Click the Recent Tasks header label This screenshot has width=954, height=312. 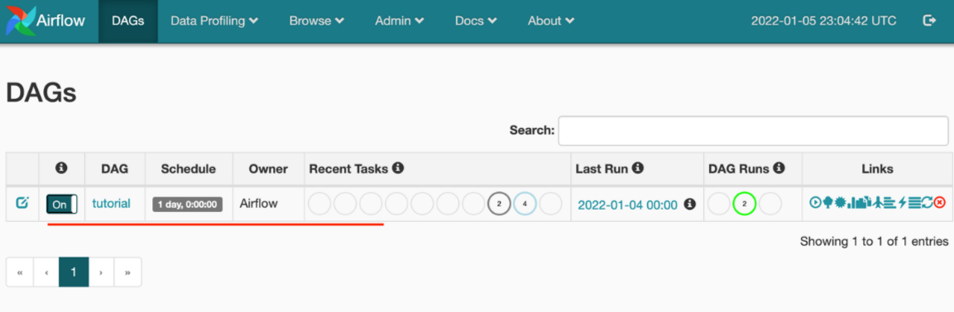348,168
